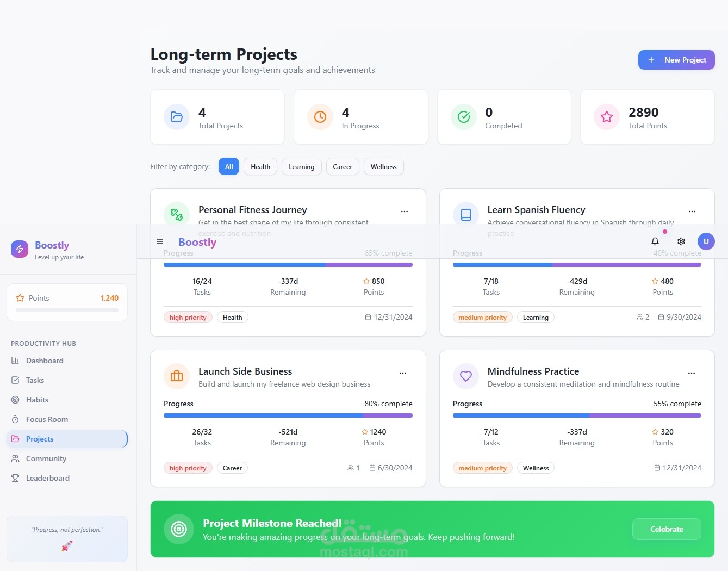Viewport: 728px width, 571px height.
Task: Open Focus Room in the sidebar
Action: [67, 419]
